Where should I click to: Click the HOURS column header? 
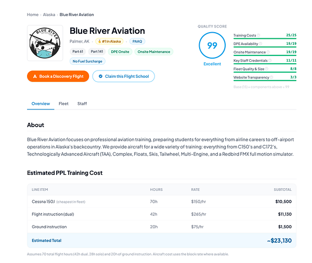coord(156,189)
